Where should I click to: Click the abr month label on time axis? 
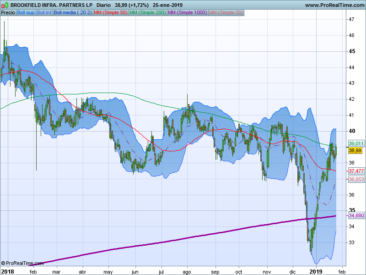point(82,272)
